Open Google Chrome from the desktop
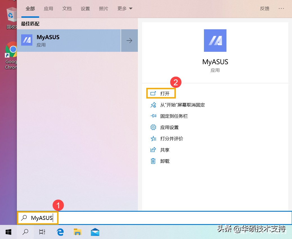Screen dimensions: 292x239 (x=11, y=50)
